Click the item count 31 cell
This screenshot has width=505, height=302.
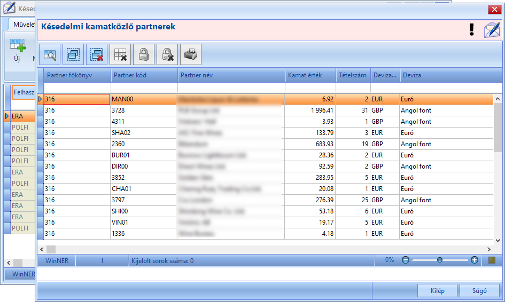click(x=353, y=110)
